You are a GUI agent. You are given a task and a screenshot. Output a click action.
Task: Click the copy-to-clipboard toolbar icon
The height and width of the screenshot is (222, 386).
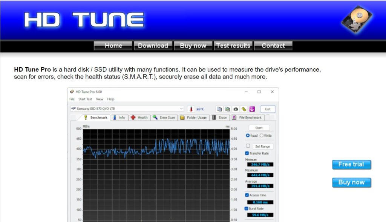pyautogui.click(x=219, y=109)
